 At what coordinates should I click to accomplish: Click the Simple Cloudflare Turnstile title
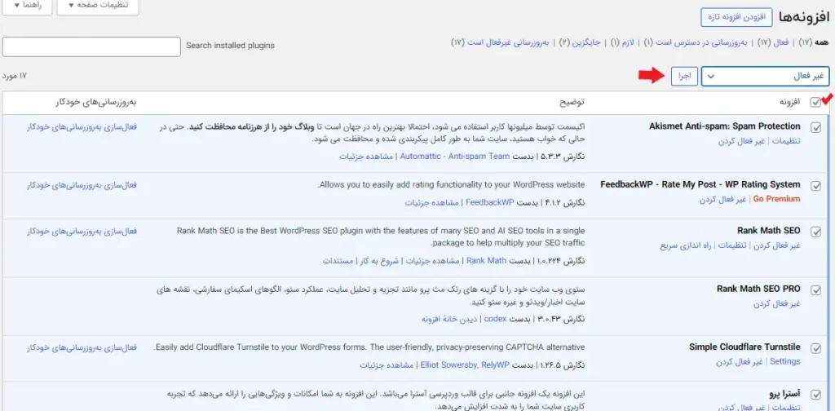[744, 347]
